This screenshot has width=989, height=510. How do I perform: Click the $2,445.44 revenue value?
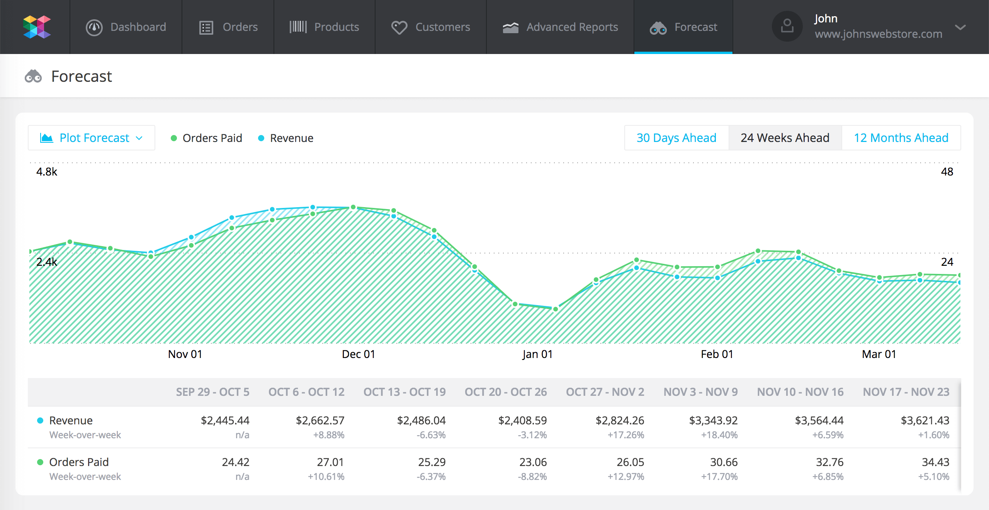coord(225,420)
